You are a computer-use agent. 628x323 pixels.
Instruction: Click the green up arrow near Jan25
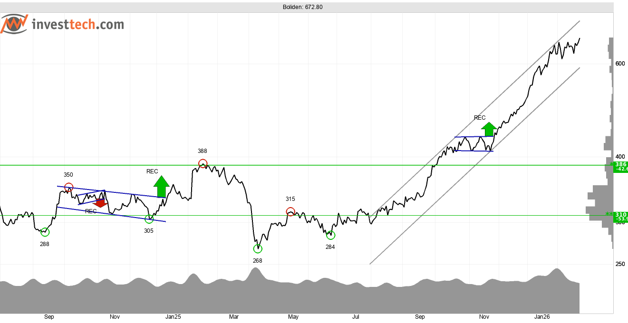161,186
